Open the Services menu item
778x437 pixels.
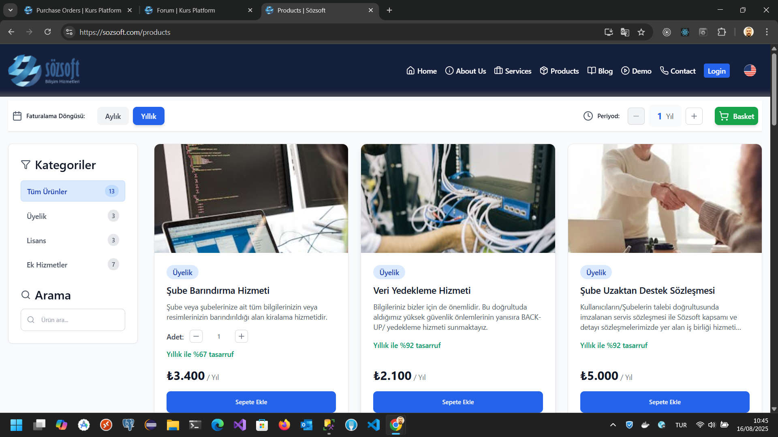click(513, 71)
